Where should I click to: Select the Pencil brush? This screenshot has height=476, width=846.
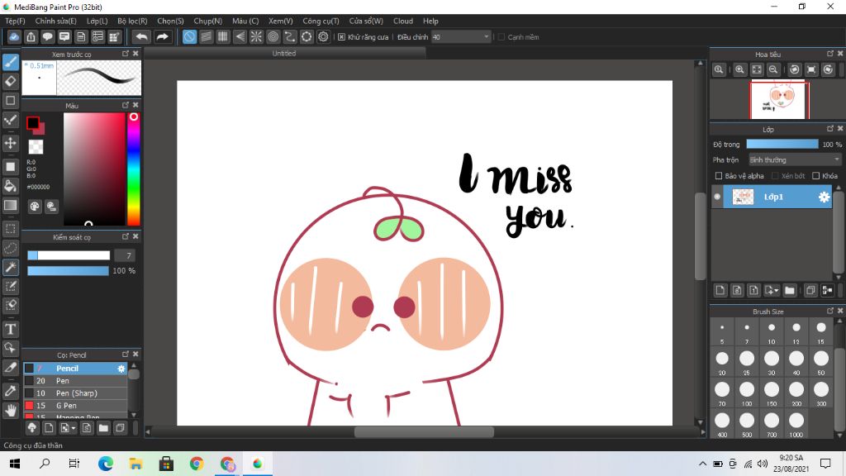pos(75,369)
